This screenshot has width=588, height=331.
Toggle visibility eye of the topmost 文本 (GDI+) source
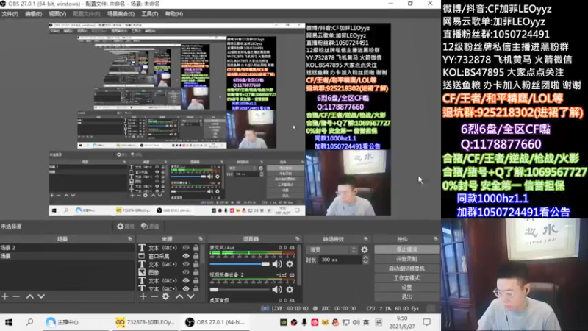click(186, 248)
